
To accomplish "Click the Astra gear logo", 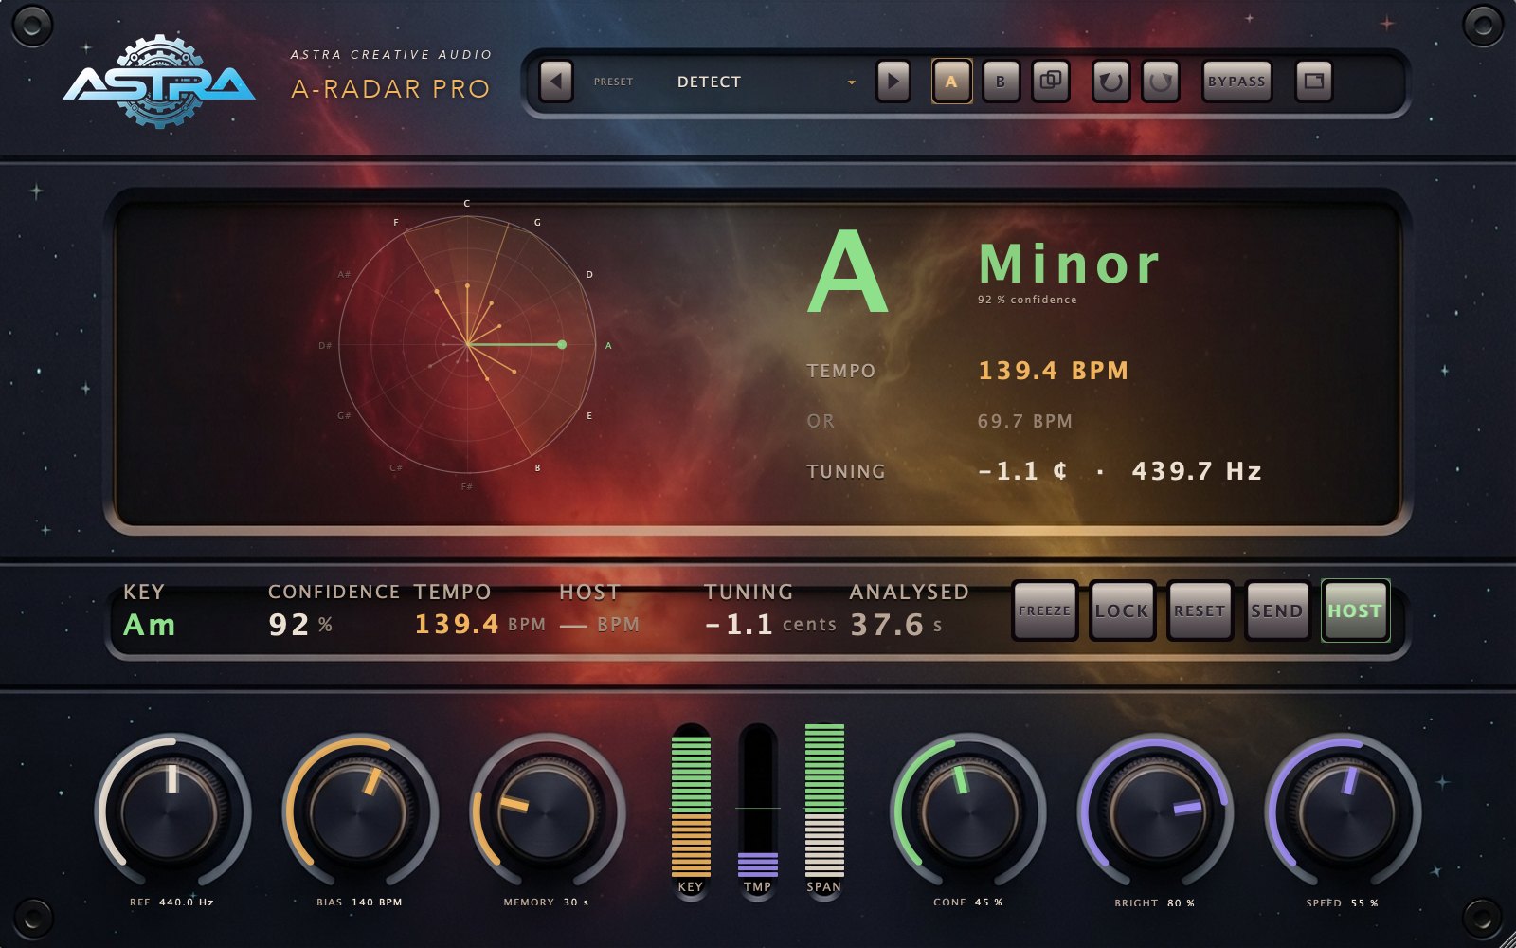I will (159, 83).
